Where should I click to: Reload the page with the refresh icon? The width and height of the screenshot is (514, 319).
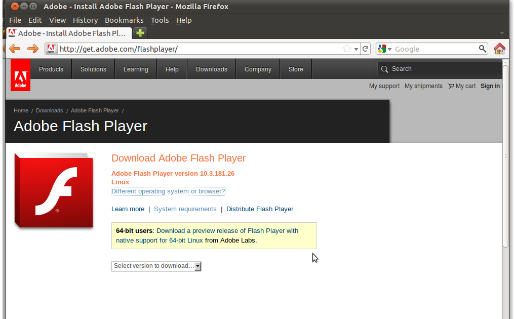[365, 49]
